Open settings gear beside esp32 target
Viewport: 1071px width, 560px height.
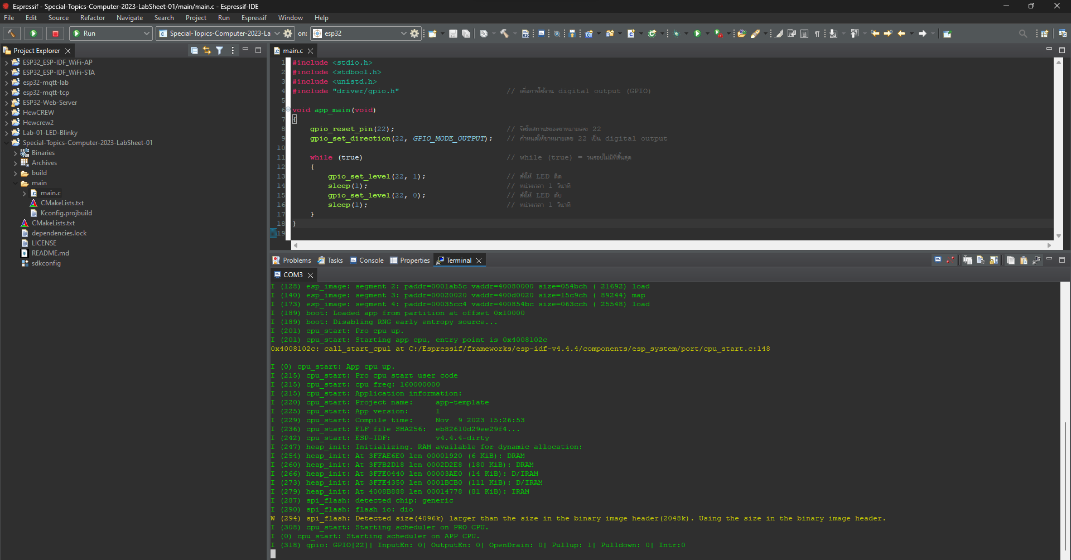click(414, 33)
